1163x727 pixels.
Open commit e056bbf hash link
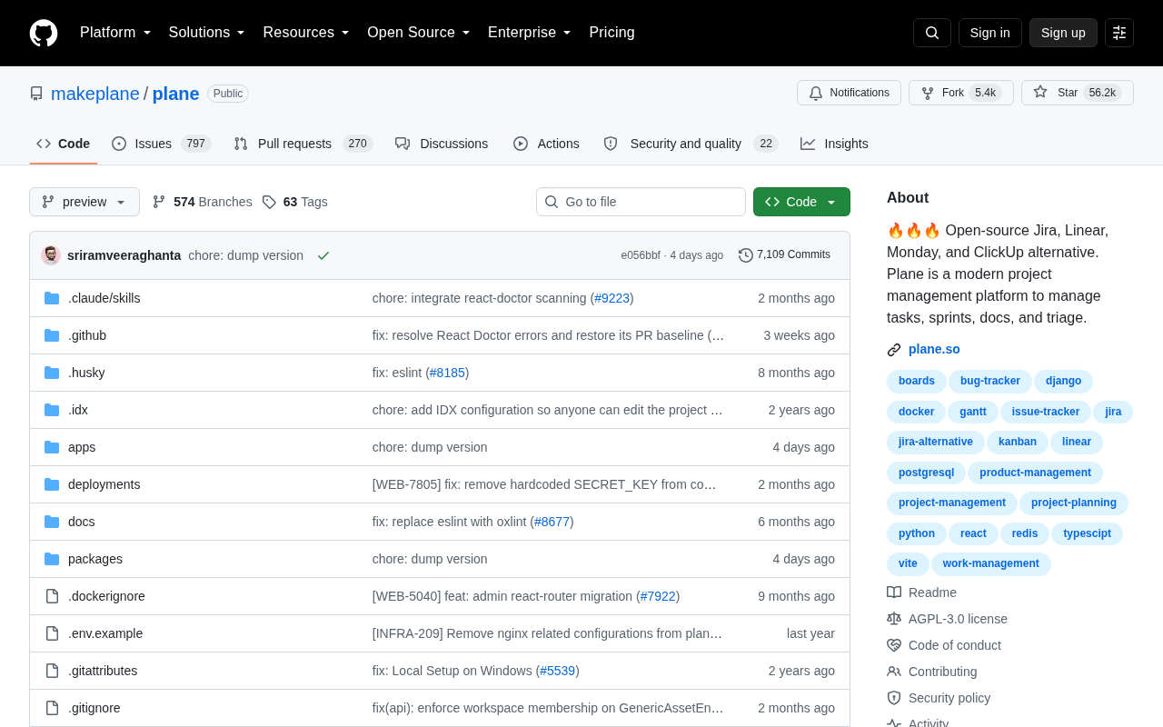point(641,255)
